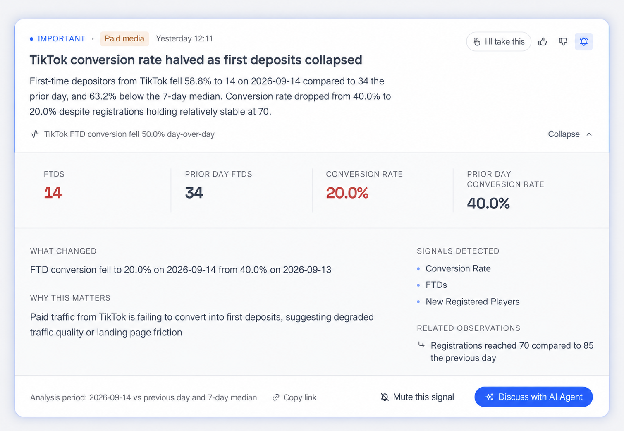This screenshot has height=431, width=624.
Task: Click the thumbs down icon
Action: click(x=563, y=41)
